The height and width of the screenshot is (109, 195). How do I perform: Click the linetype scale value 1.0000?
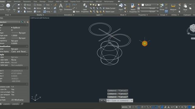(x=14, y=35)
